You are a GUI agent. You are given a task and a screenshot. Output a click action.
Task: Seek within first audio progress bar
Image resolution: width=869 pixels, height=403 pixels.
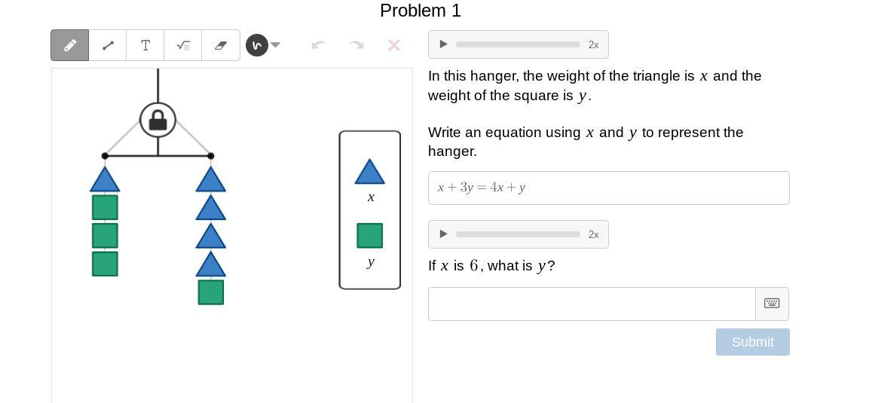[x=518, y=44]
